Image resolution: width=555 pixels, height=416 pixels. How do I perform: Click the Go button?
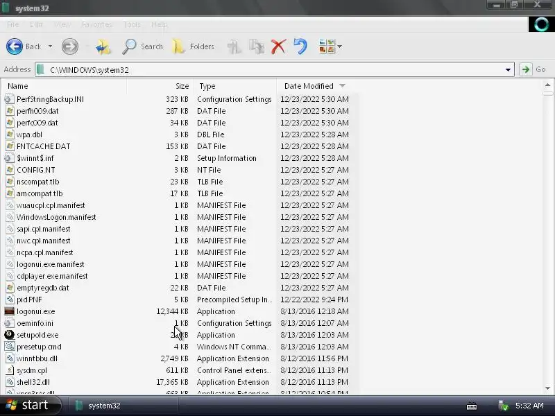coord(533,69)
